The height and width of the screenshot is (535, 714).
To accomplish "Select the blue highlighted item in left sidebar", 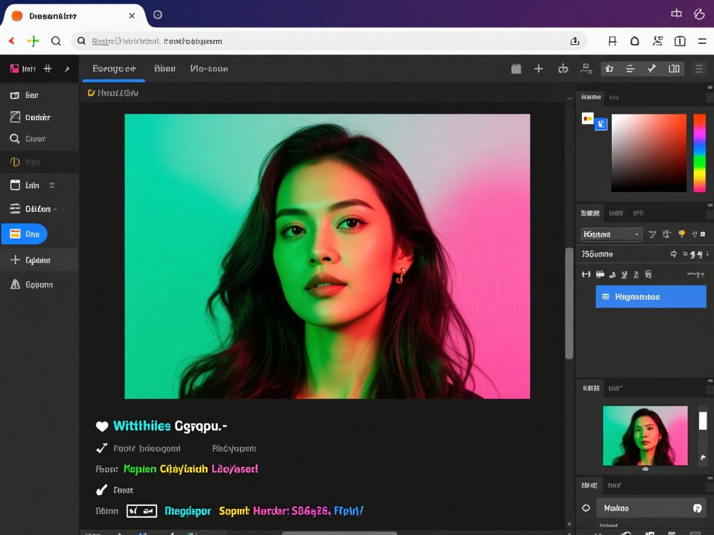I will (x=25, y=234).
